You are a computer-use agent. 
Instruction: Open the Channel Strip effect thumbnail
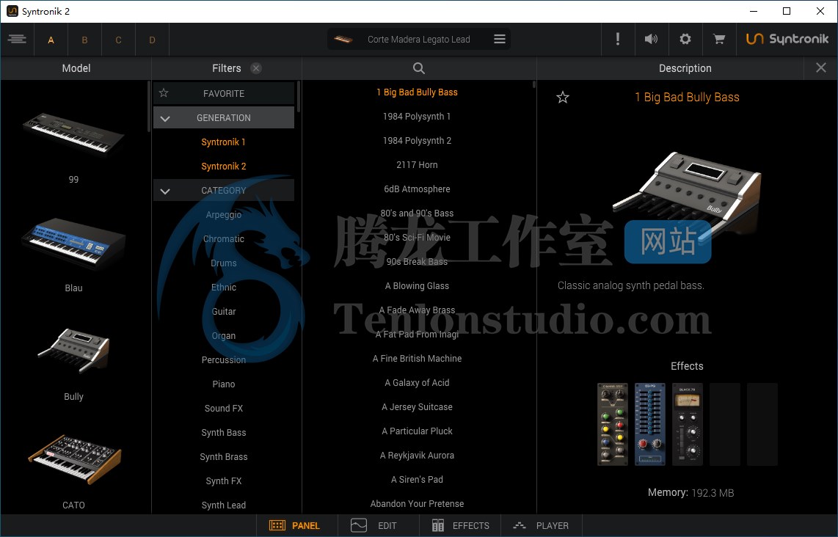613,424
